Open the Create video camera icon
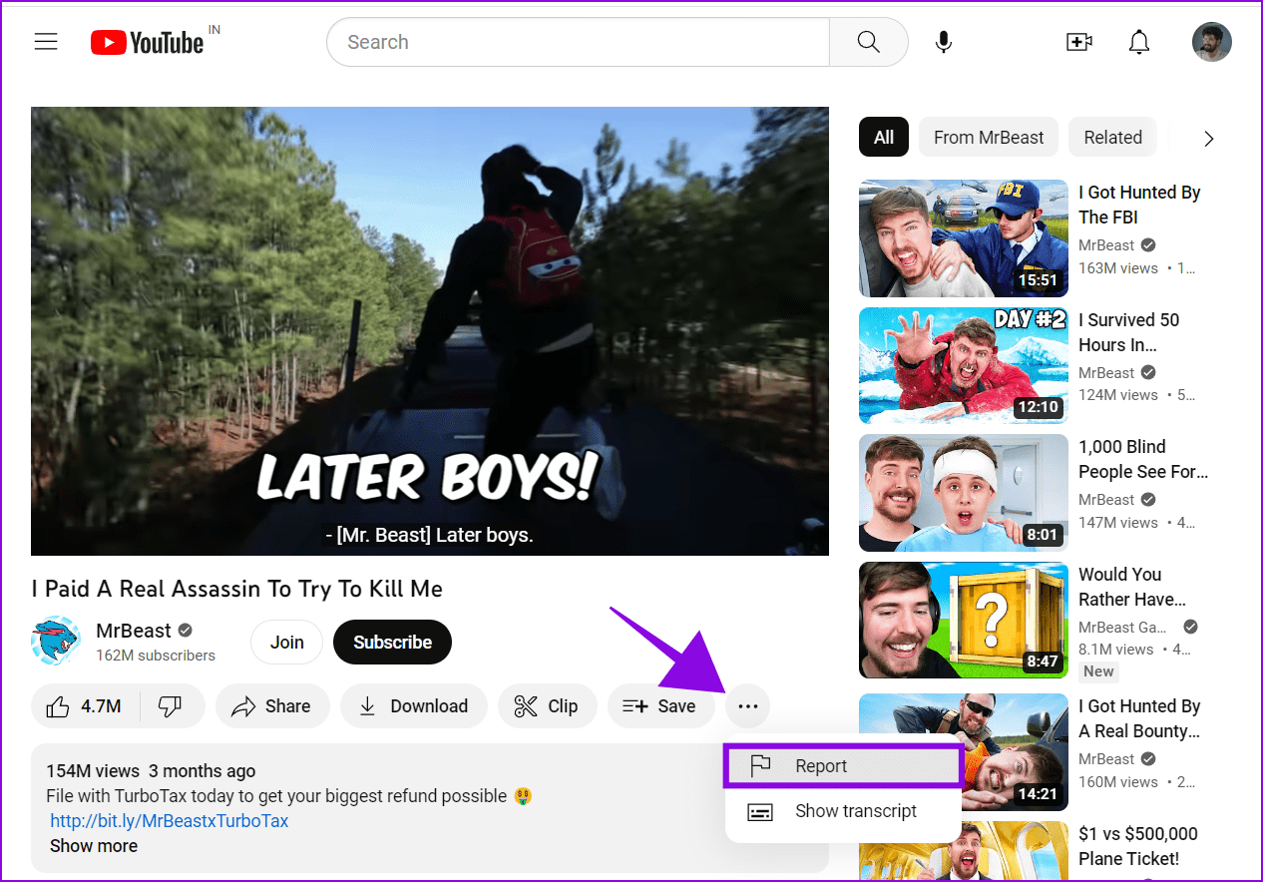The width and height of the screenshot is (1263, 884). tap(1078, 42)
